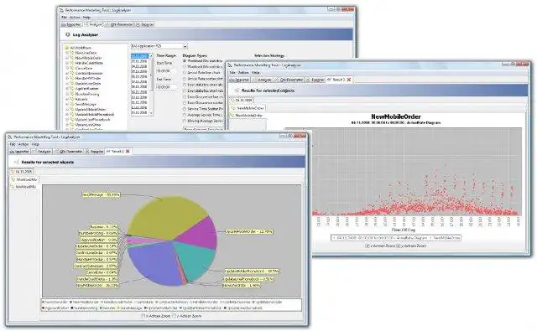
Task: Select UpdateMobilePhonebook in the workflow tree
Action: pos(95,115)
